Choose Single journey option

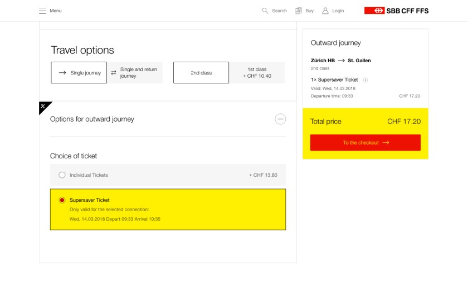click(x=79, y=73)
